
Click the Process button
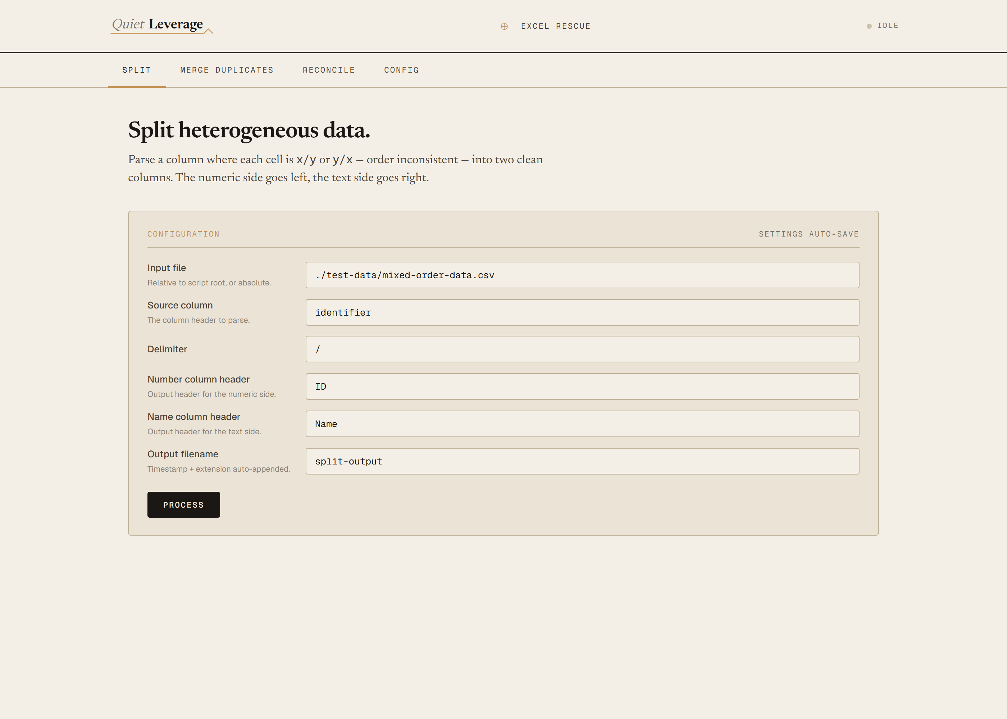183,505
